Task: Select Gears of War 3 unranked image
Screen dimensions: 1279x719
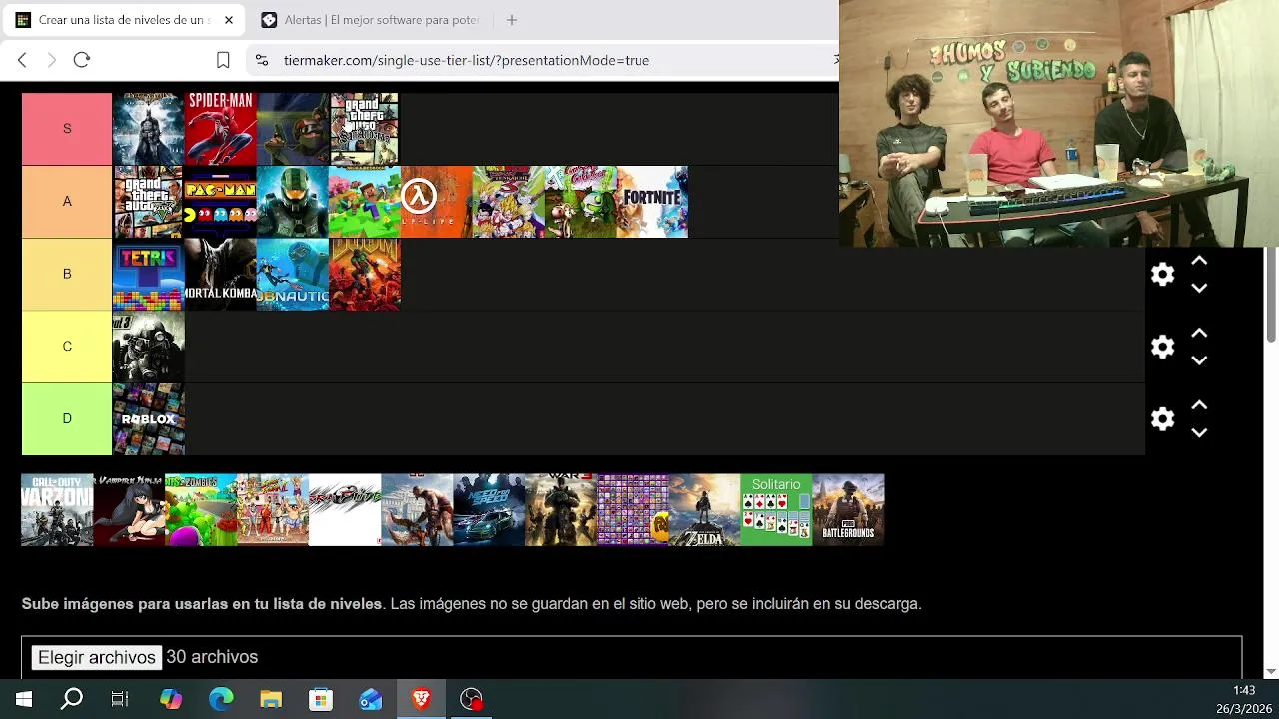Action: [x=561, y=510]
